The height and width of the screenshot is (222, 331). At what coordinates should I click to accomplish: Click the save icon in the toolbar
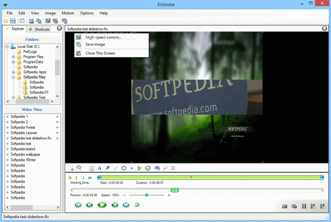13,21
